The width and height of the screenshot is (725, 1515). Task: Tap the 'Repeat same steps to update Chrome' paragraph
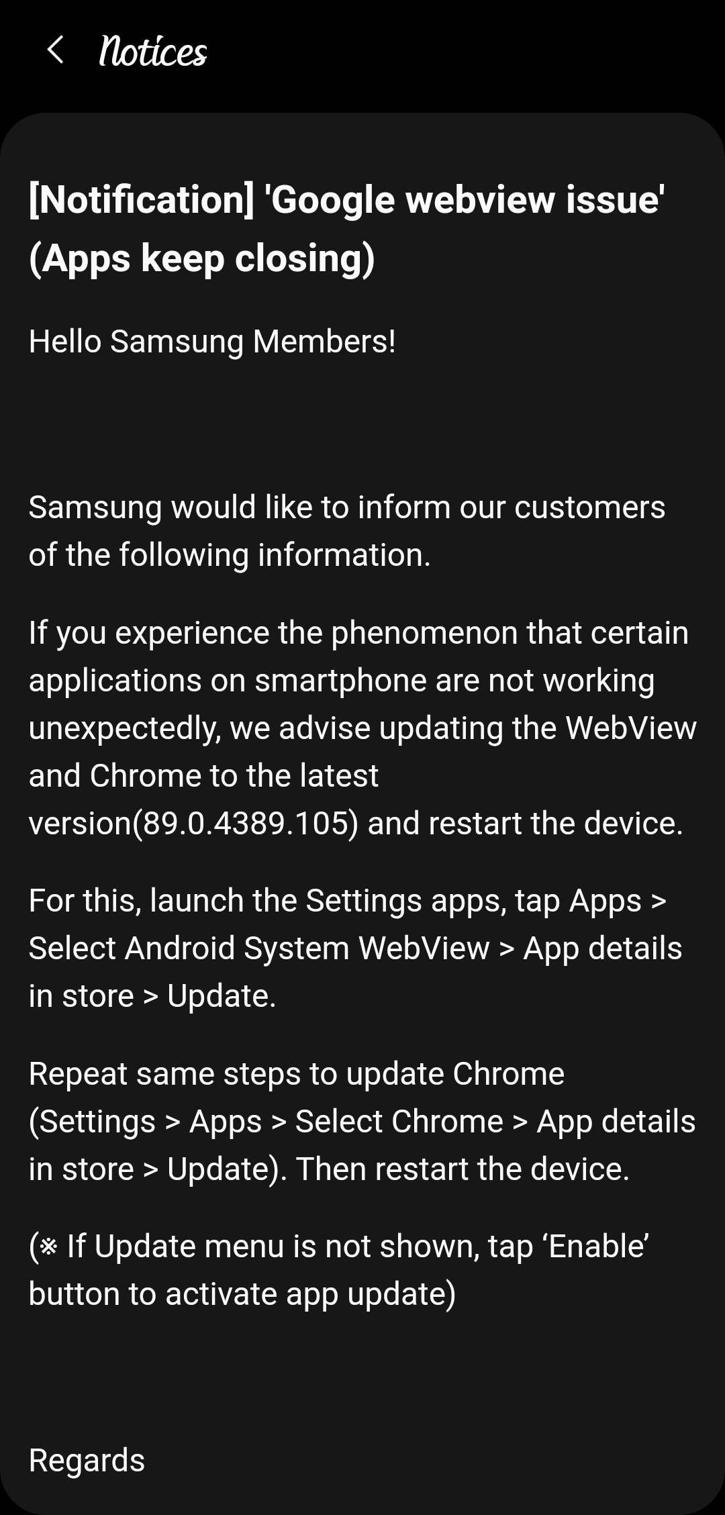(362, 1121)
